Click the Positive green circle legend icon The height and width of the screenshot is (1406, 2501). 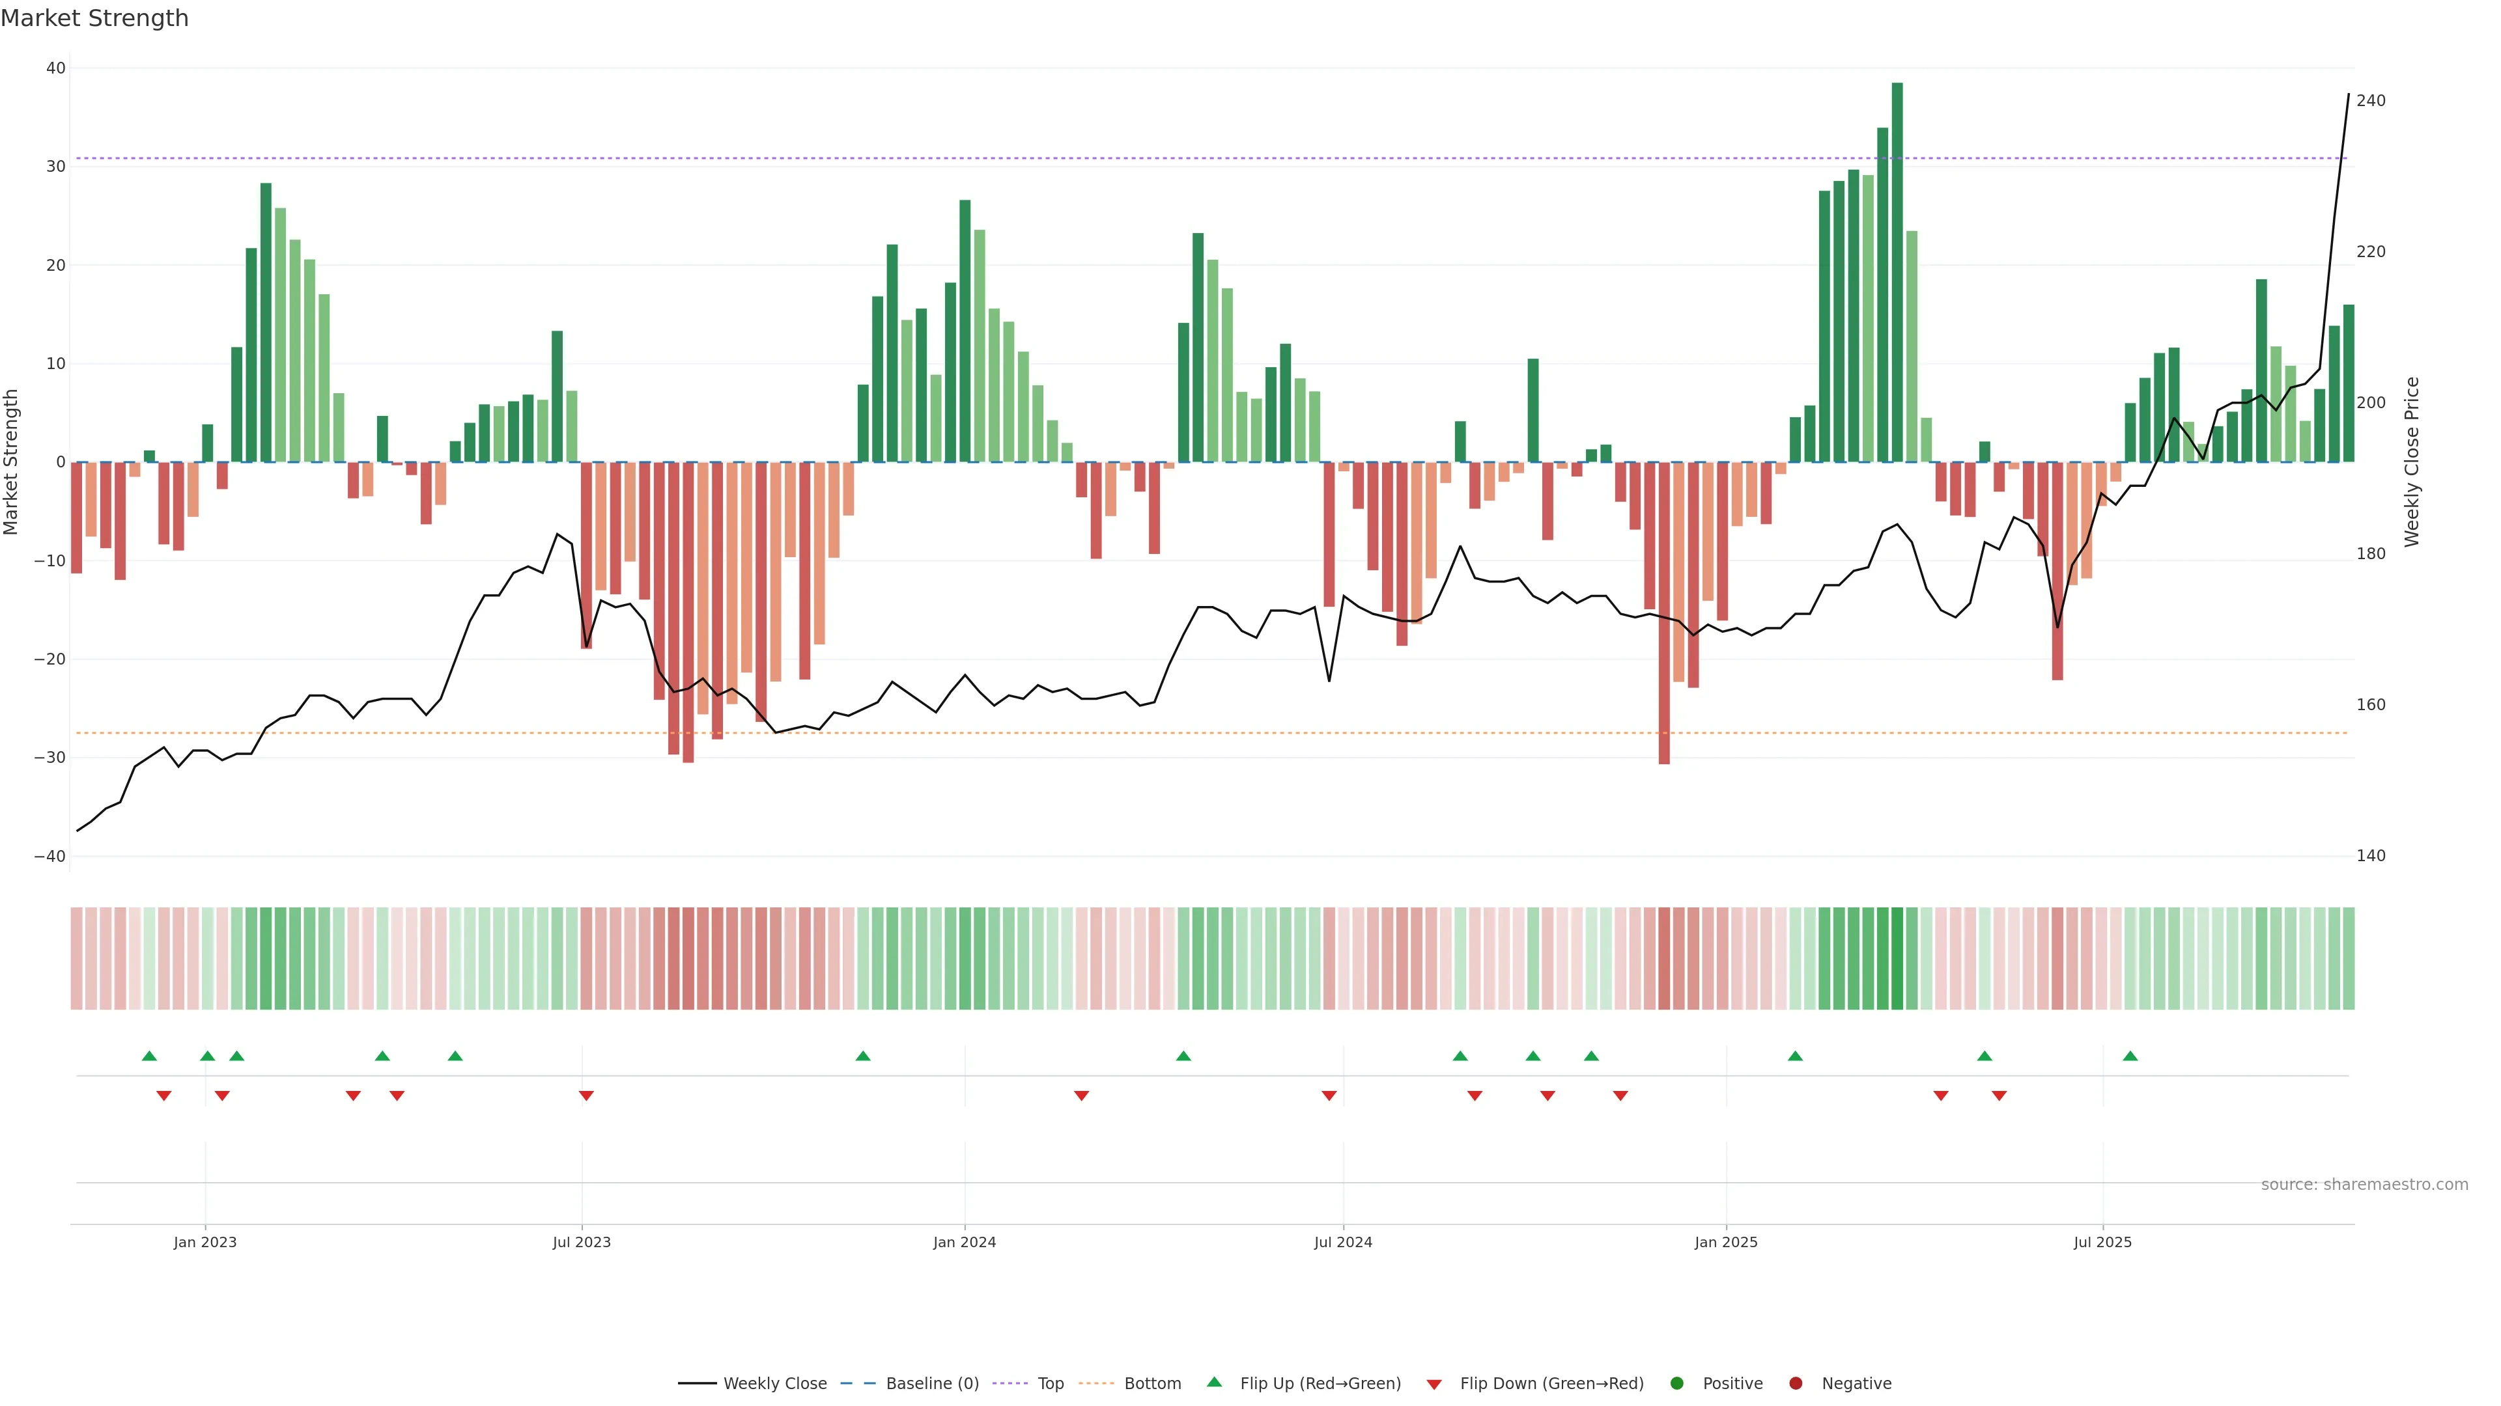tap(1676, 1383)
